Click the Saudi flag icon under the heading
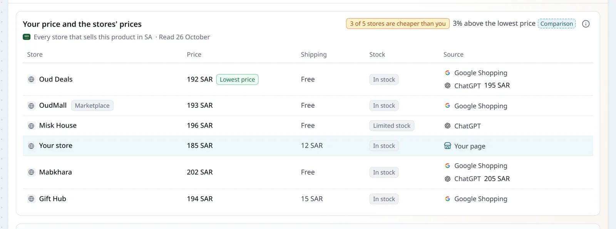This screenshot has width=616, height=229. click(x=27, y=37)
